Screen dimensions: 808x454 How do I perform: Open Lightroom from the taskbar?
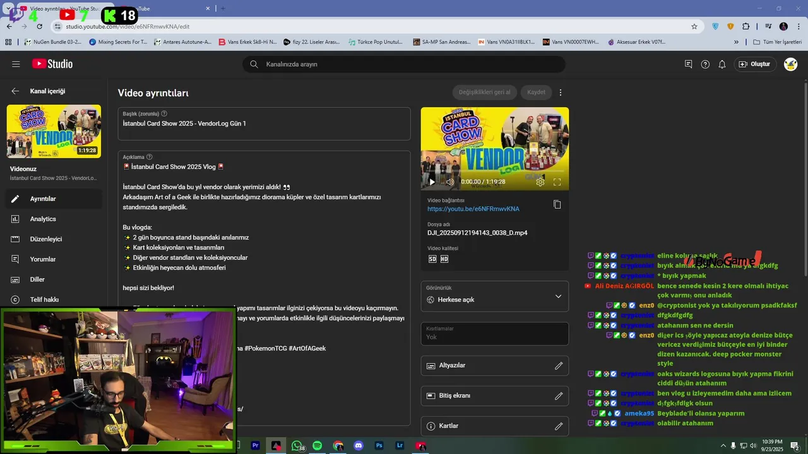coord(400,446)
